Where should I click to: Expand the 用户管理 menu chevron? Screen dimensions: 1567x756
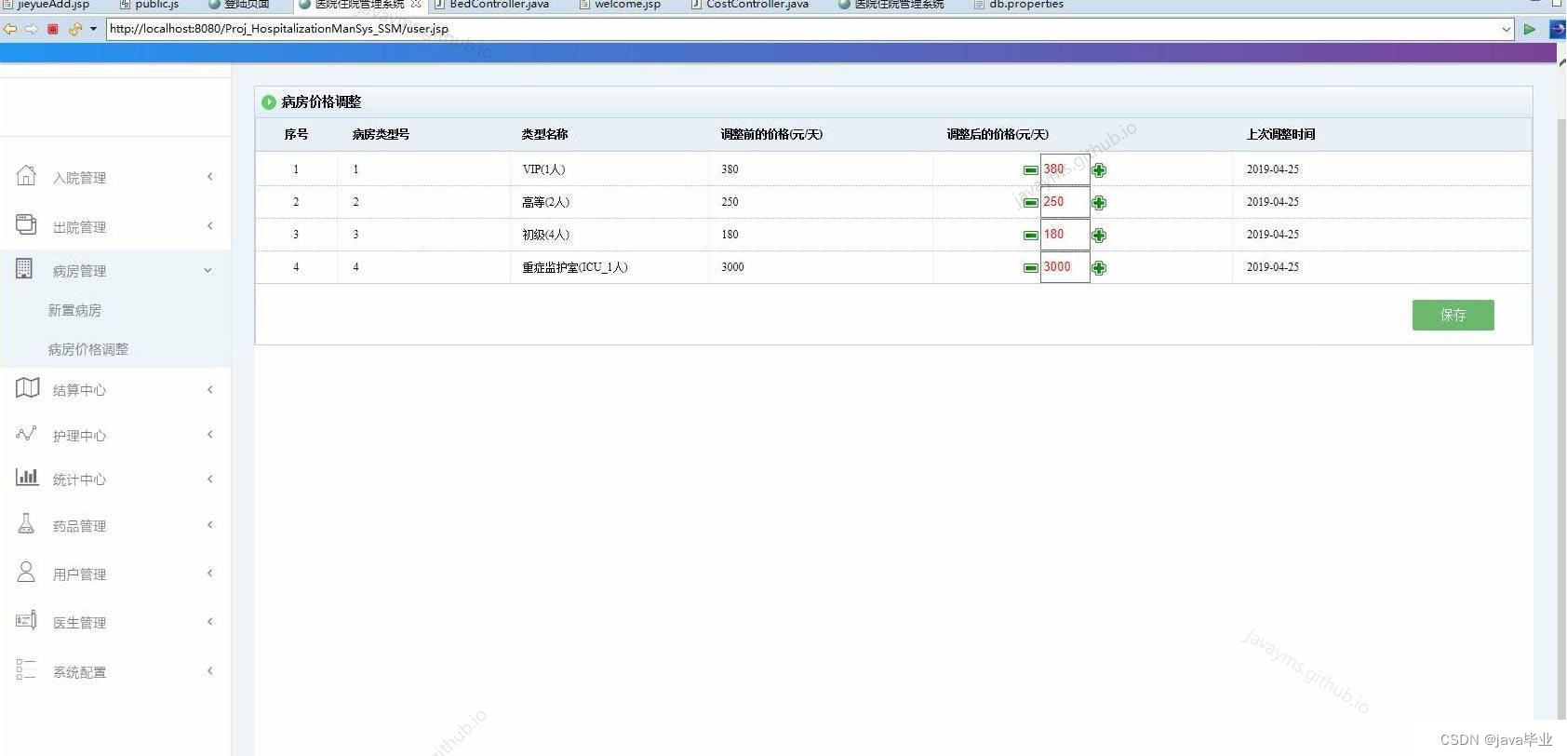tap(209, 573)
